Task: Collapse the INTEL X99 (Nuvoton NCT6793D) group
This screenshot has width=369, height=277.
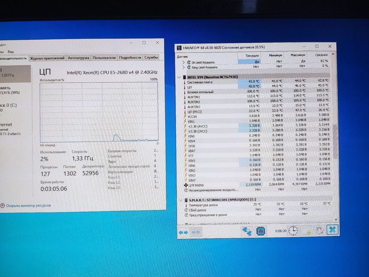Action: pyautogui.click(x=179, y=77)
